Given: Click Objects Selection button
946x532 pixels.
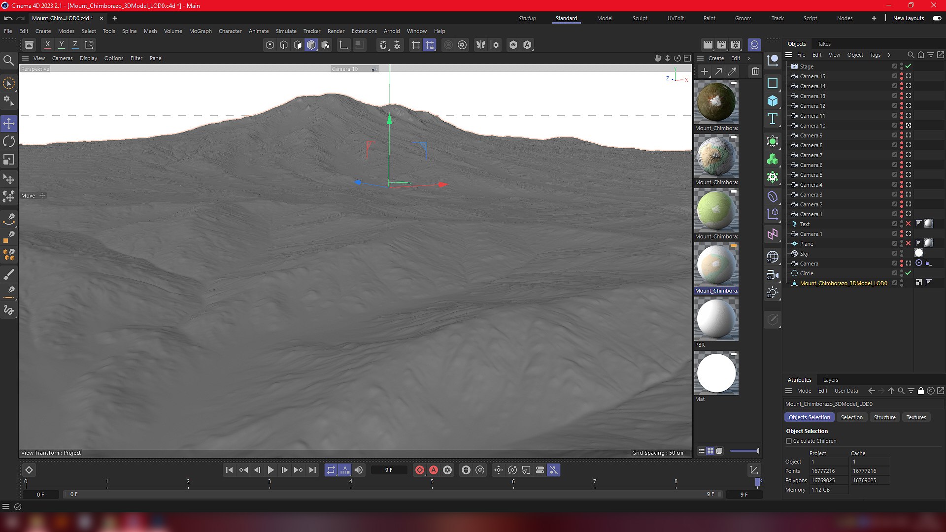Looking at the screenshot, I should click(x=809, y=417).
